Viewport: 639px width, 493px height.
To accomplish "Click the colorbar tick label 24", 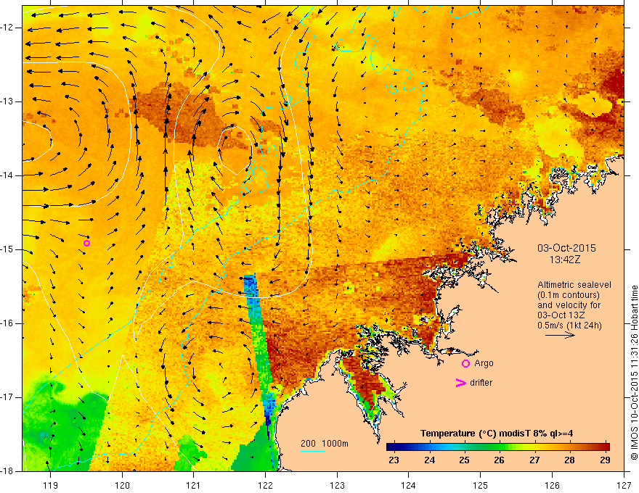I will coord(429,460).
